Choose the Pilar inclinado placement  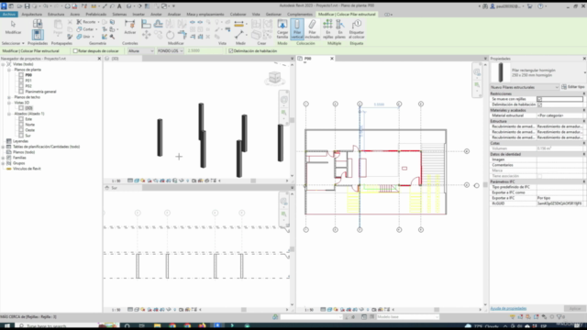coord(312,29)
